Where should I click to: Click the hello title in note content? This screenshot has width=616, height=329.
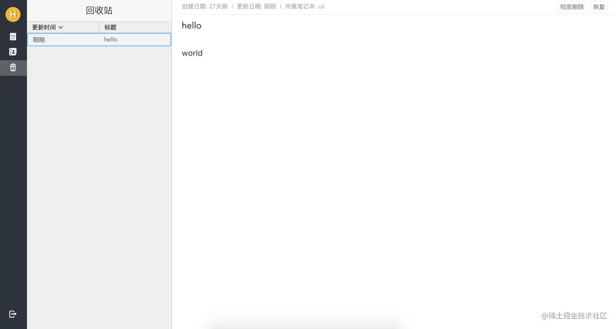191,25
